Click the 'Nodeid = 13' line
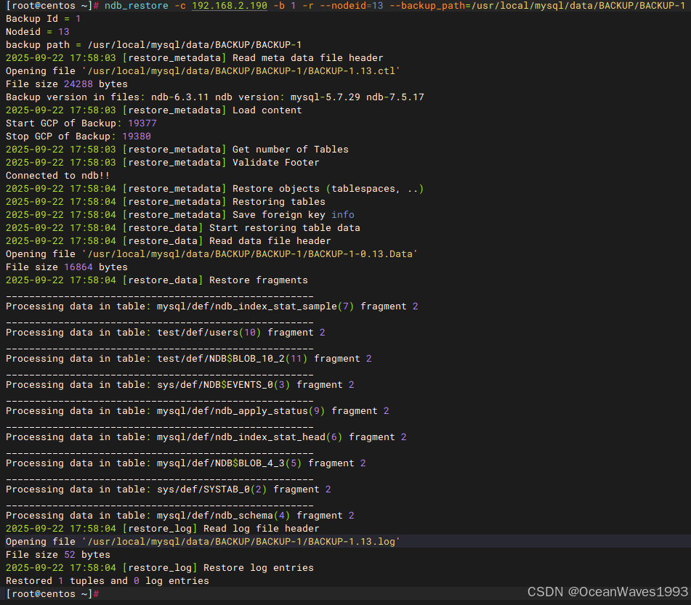The height and width of the screenshot is (605, 691). pos(38,32)
